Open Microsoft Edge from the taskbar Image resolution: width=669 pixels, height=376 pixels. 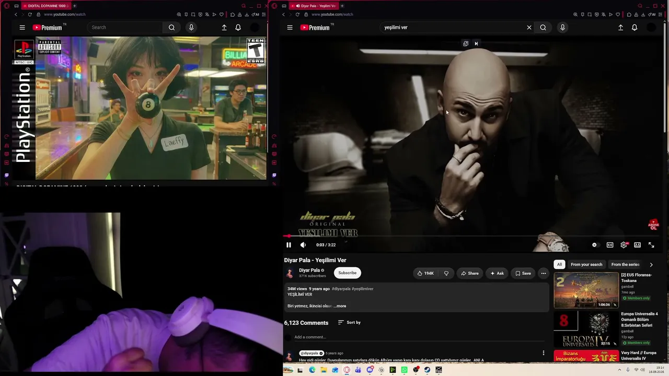pyautogui.click(x=312, y=370)
